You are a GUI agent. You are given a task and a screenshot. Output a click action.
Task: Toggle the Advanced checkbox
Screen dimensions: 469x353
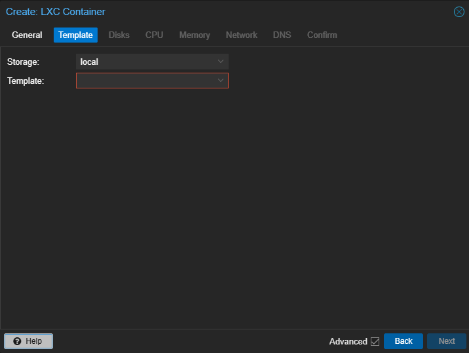375,341
